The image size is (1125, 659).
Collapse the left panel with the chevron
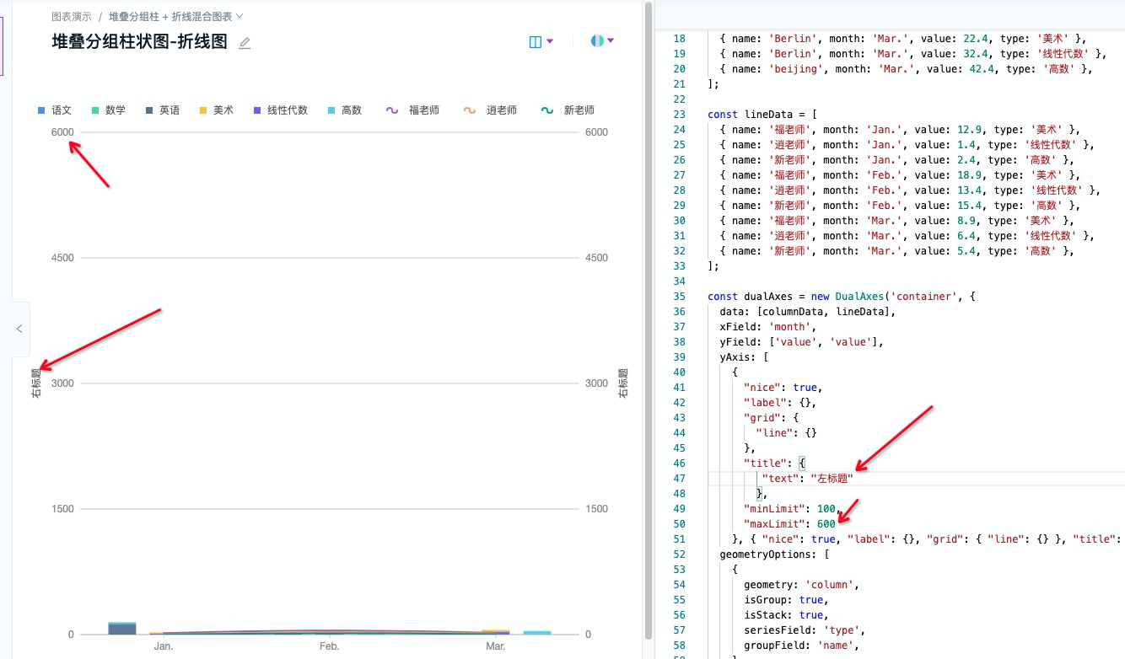pyautogui.click(x=19, y=329)
